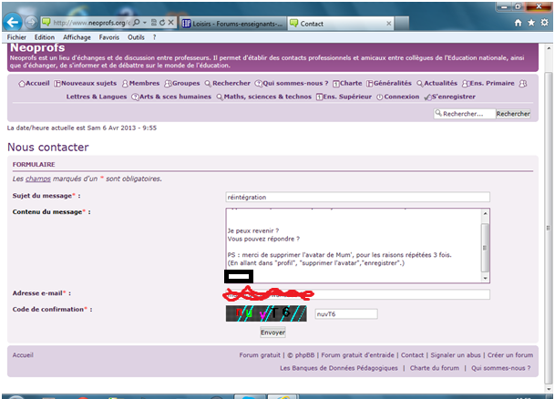Open the browser Home icon
Image resolution: width=555 pixels, height=399 pixels.
(x=518, y=23)
